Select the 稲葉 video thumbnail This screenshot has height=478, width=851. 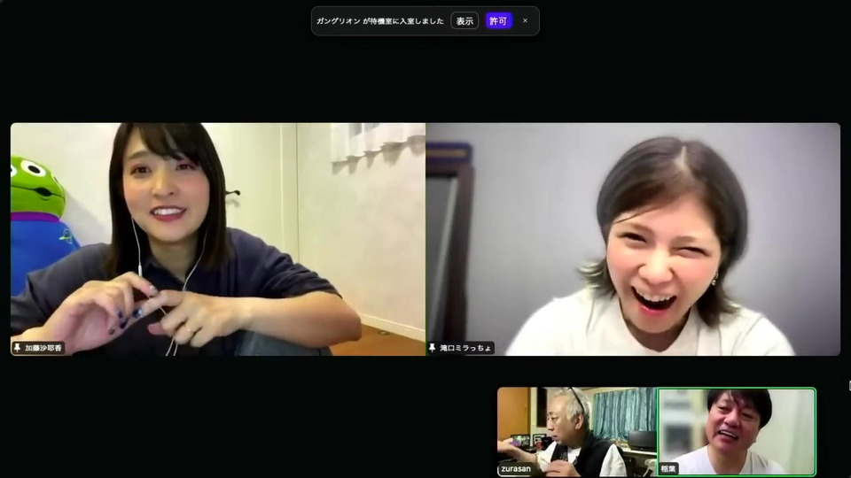pos(737,432)
